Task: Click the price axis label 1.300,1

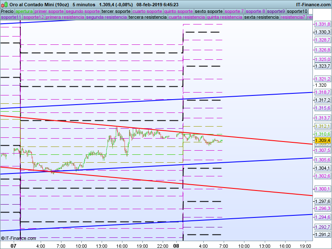Action: (x=322, y=189)
